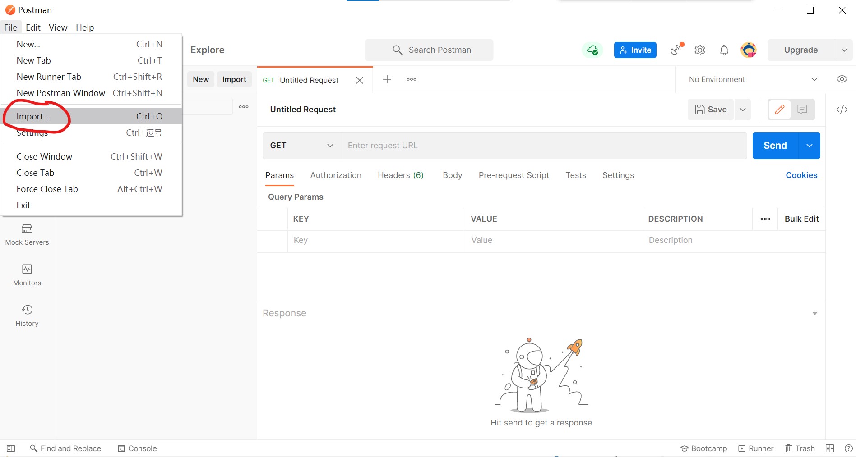This screenshot has height=457, width=856.
Task: Expand the Send button options arrow
Action: point(810,146)
